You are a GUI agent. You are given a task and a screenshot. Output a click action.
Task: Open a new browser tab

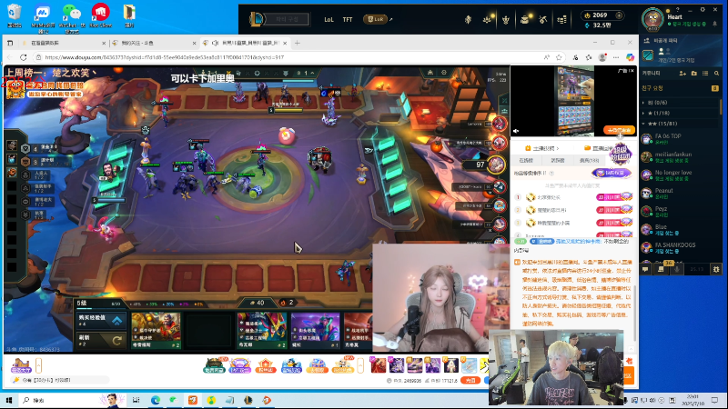298,43
